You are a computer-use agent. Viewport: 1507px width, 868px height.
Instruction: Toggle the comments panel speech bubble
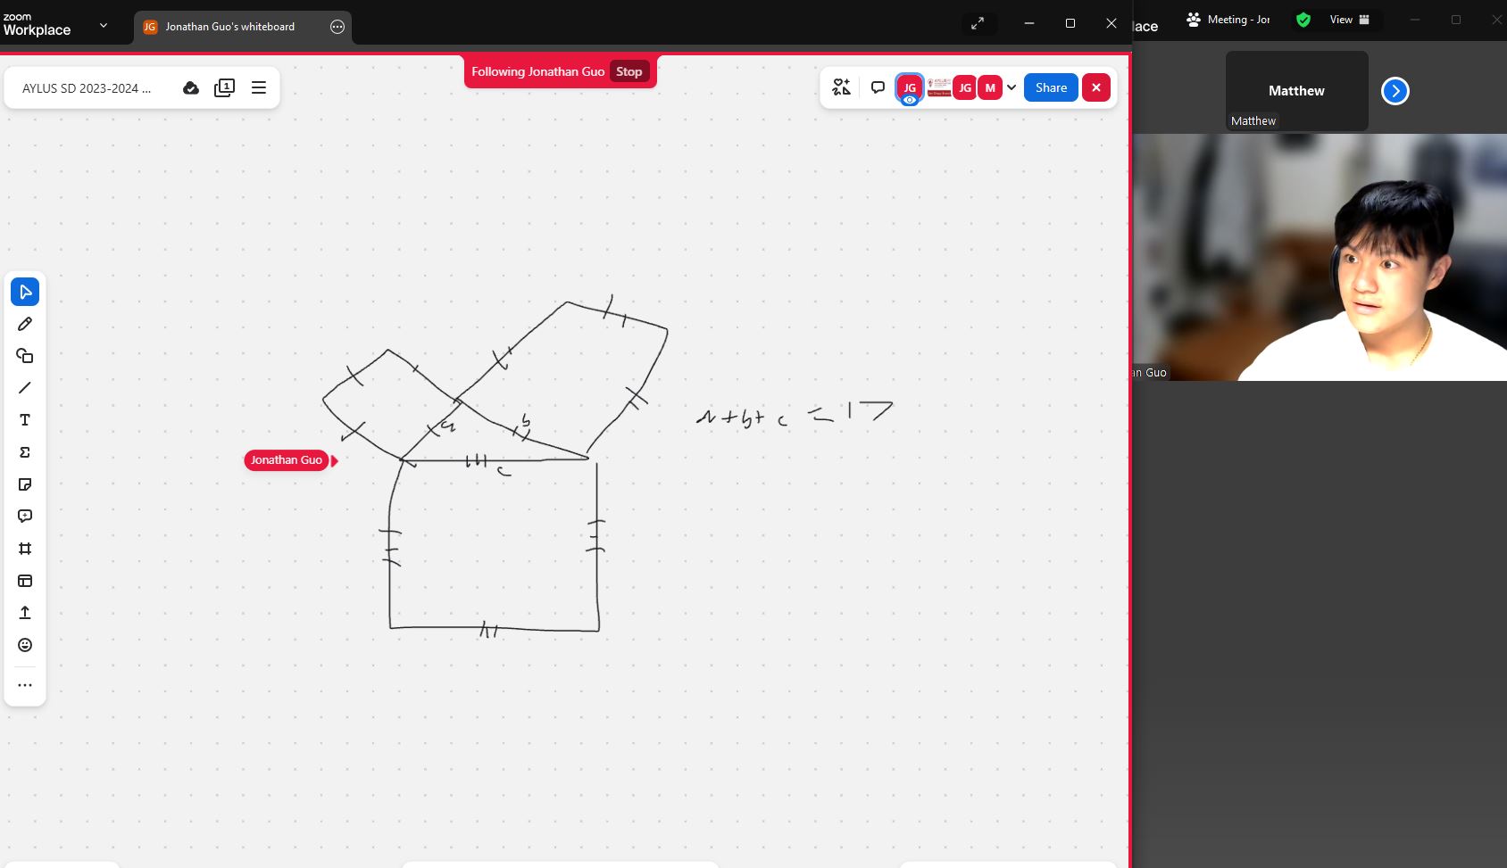click(x=878, y=87)
